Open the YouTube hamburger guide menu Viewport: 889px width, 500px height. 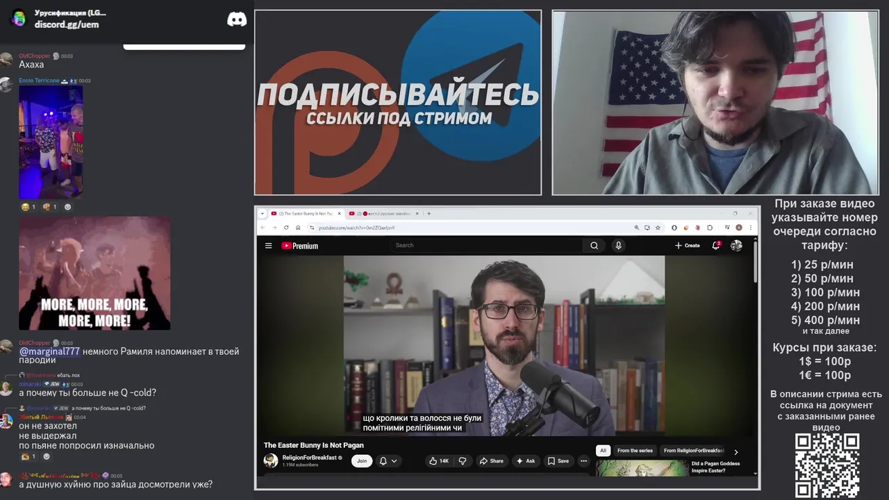click(268, 245)
